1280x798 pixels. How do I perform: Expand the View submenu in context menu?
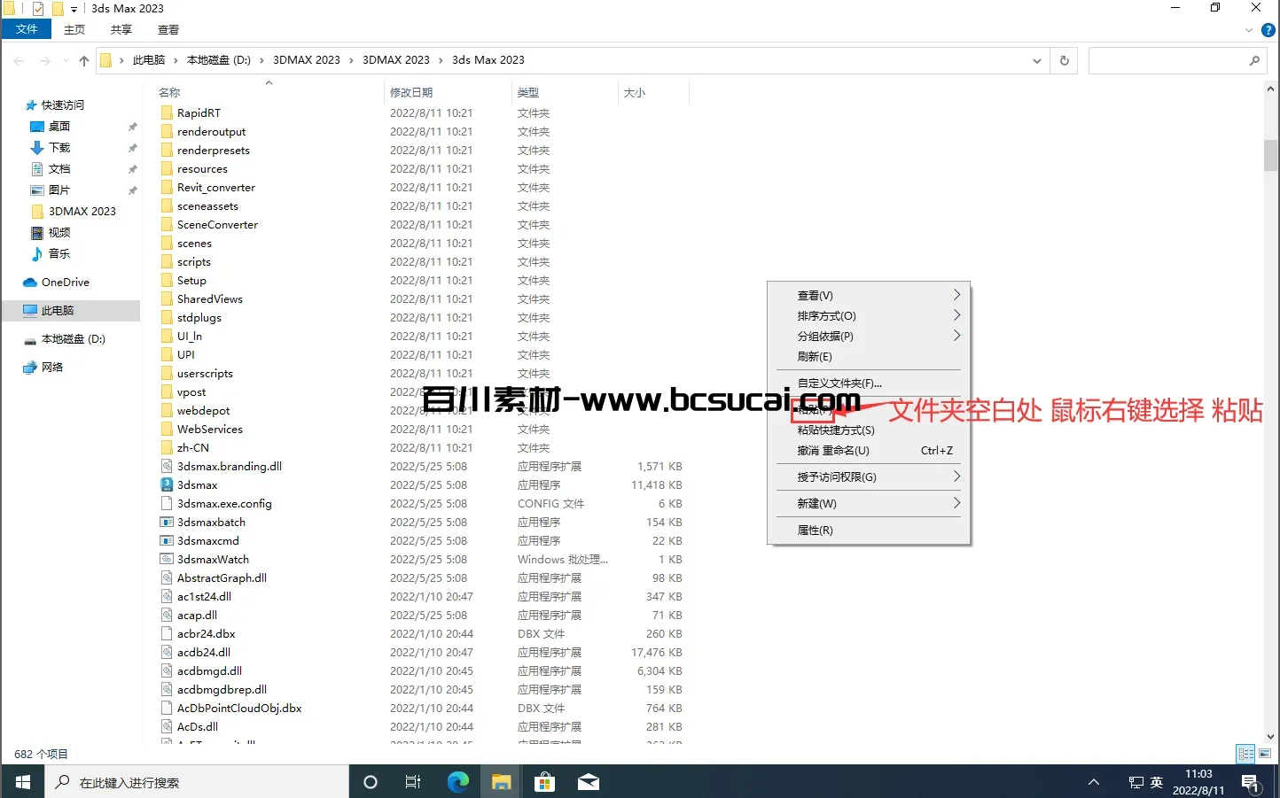click(869, 296)
